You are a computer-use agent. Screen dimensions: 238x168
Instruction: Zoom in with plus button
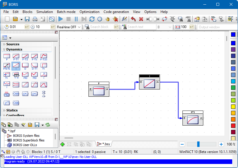point(221,144)
